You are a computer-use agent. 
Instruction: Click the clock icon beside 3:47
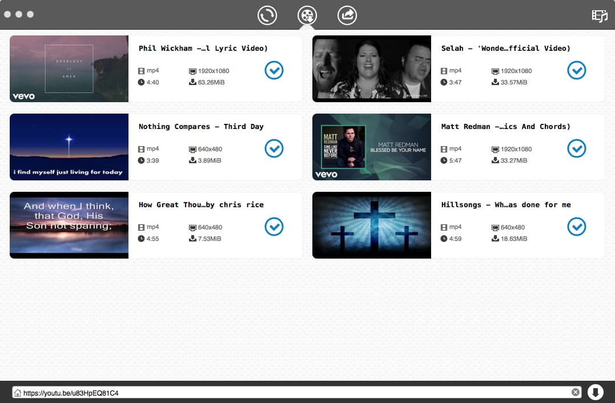click(x=444, y=82)
